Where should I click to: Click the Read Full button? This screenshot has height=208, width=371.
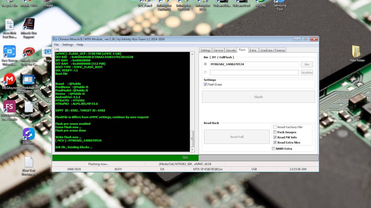237,137
